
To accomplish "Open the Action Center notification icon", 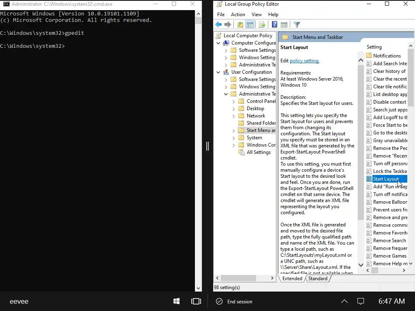I will coord(360,301).
